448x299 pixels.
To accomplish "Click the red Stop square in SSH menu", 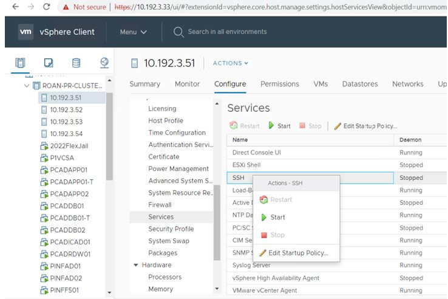I will click(264, 235).
